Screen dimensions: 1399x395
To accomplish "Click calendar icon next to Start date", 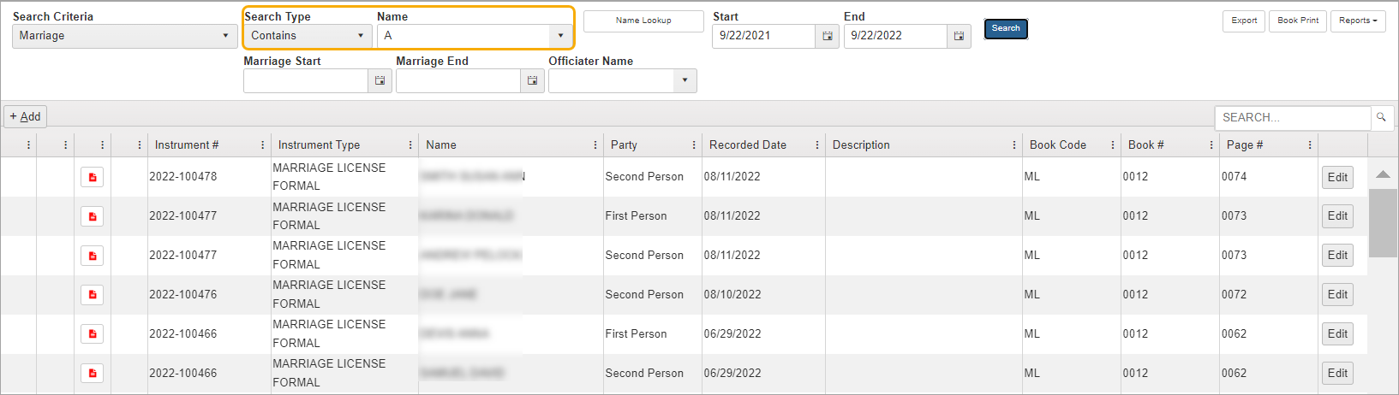I will pyautogui.click(x=827, y=36).
